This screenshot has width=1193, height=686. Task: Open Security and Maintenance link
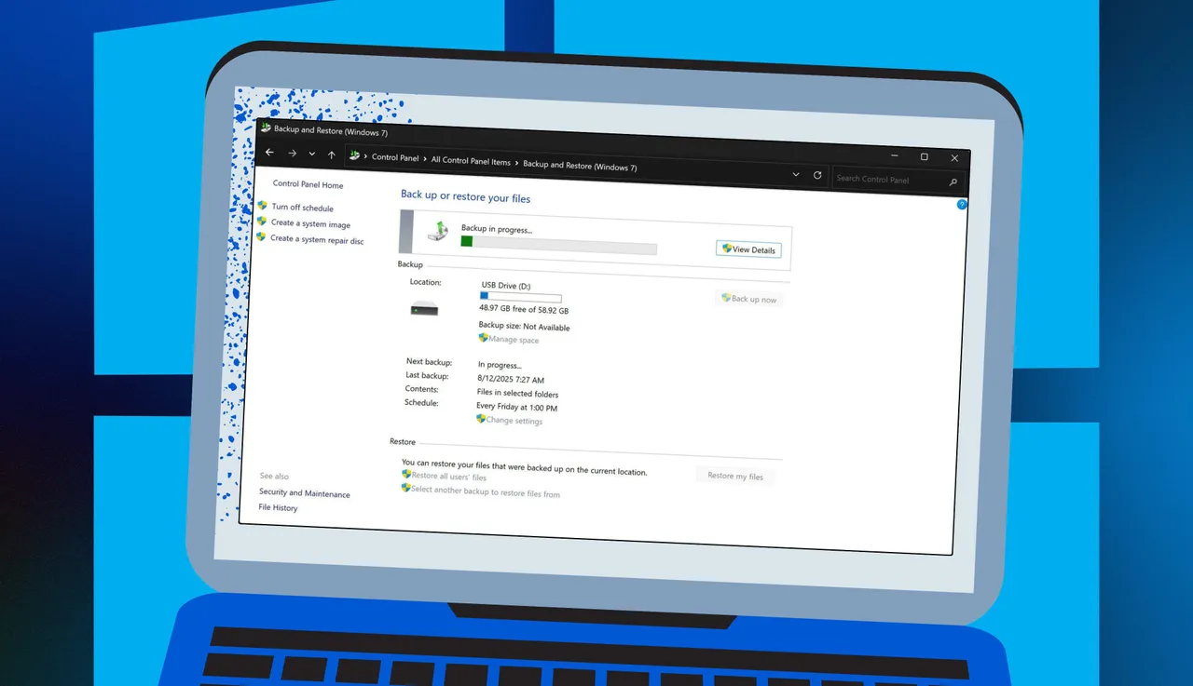tap(305, 494)
